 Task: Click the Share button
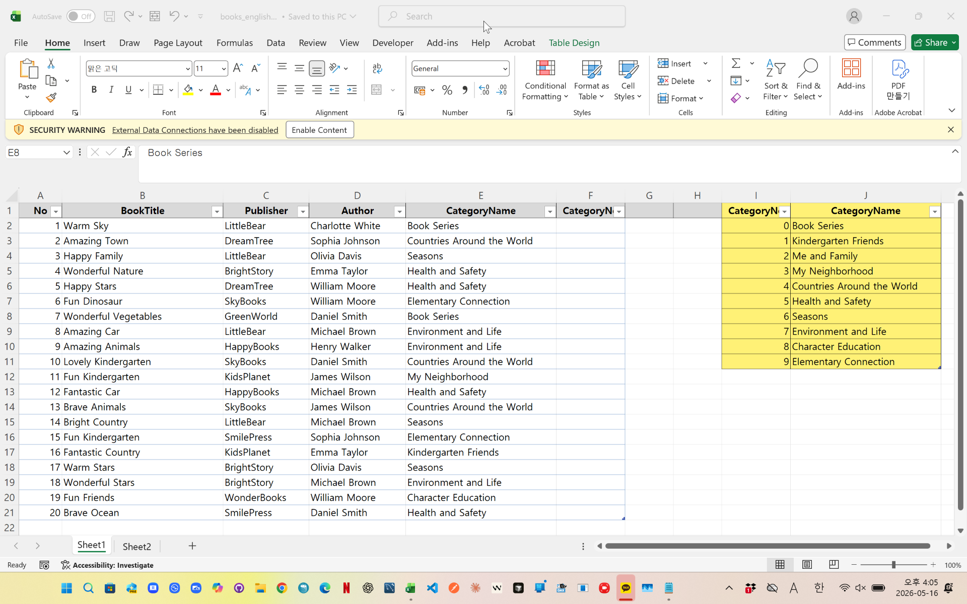coord(934,42)
